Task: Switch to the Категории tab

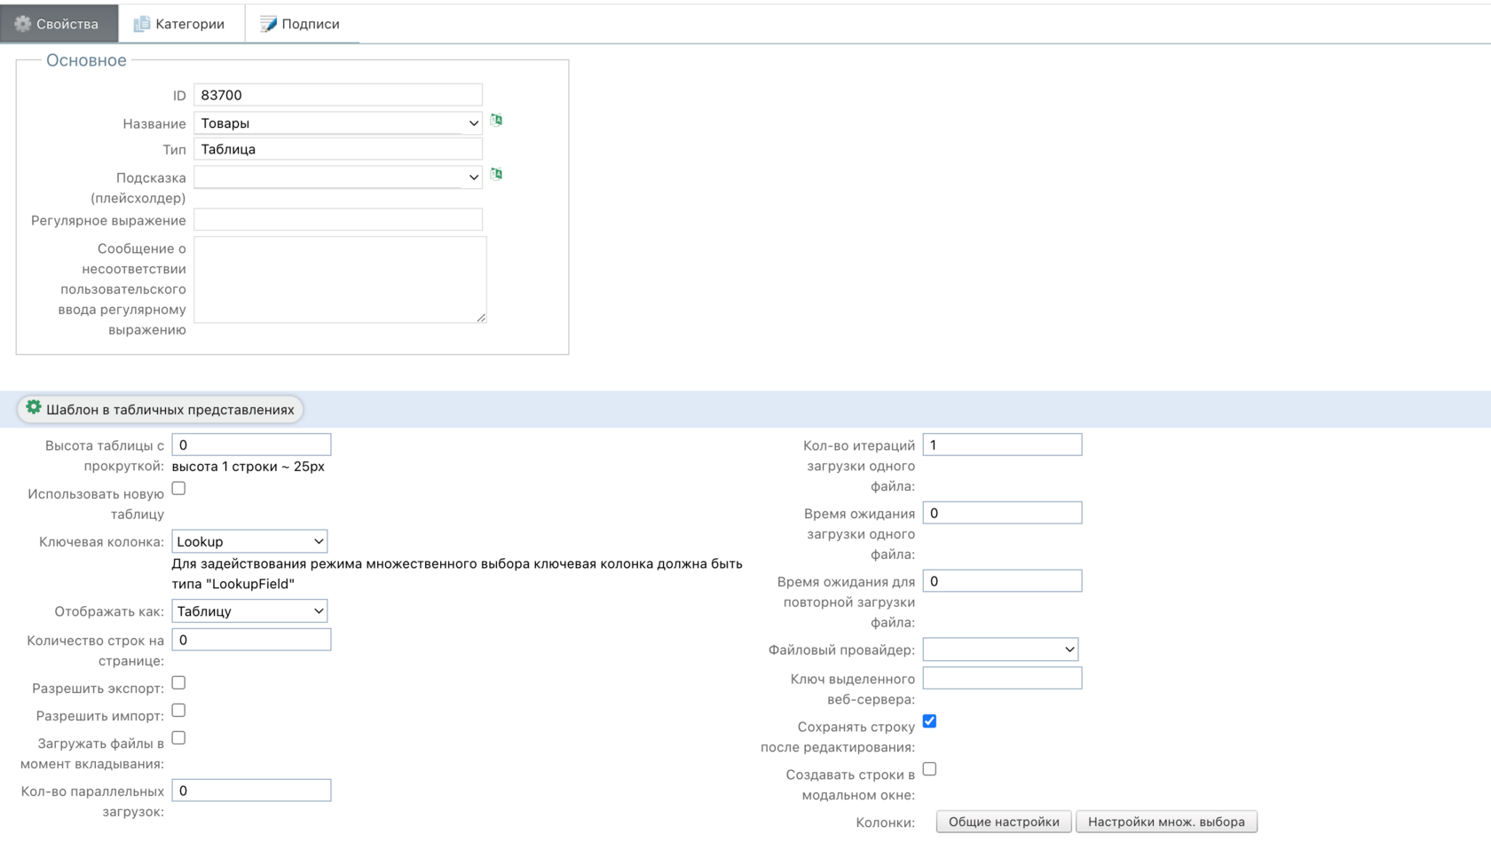Action: [181, 24]
